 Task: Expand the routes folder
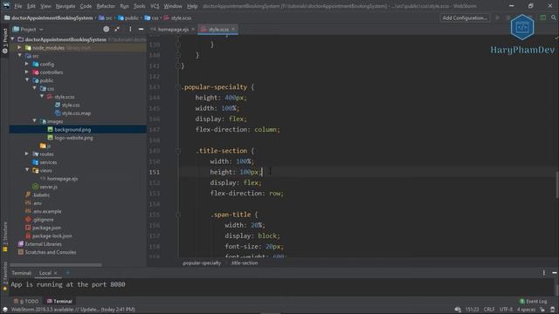[27, 154]
